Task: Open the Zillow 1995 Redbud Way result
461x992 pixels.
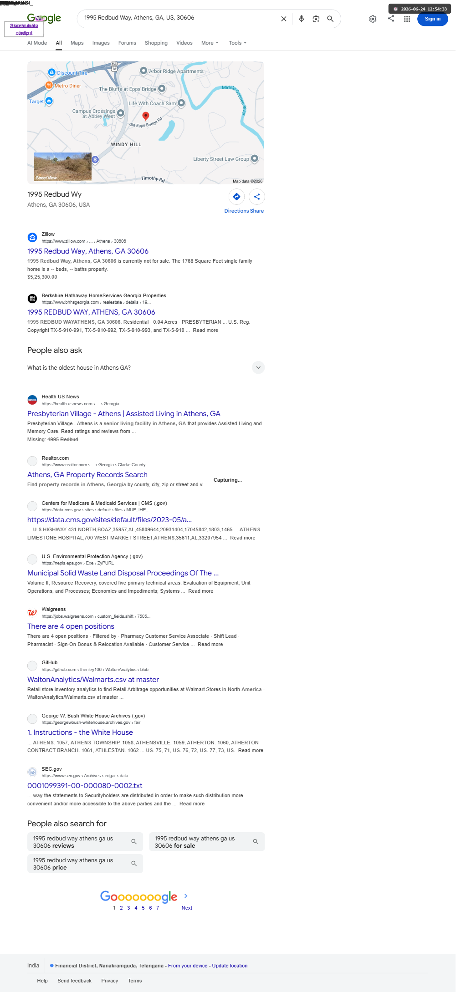Action: point(88,251)
